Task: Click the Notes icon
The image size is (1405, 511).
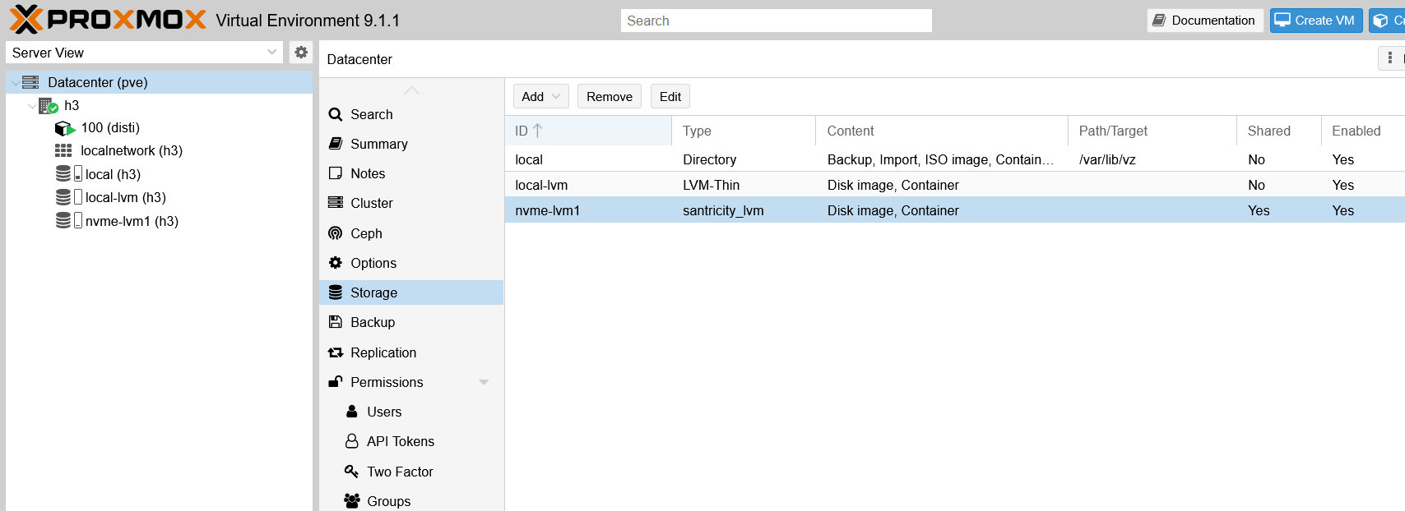Action: click(336, 173)
